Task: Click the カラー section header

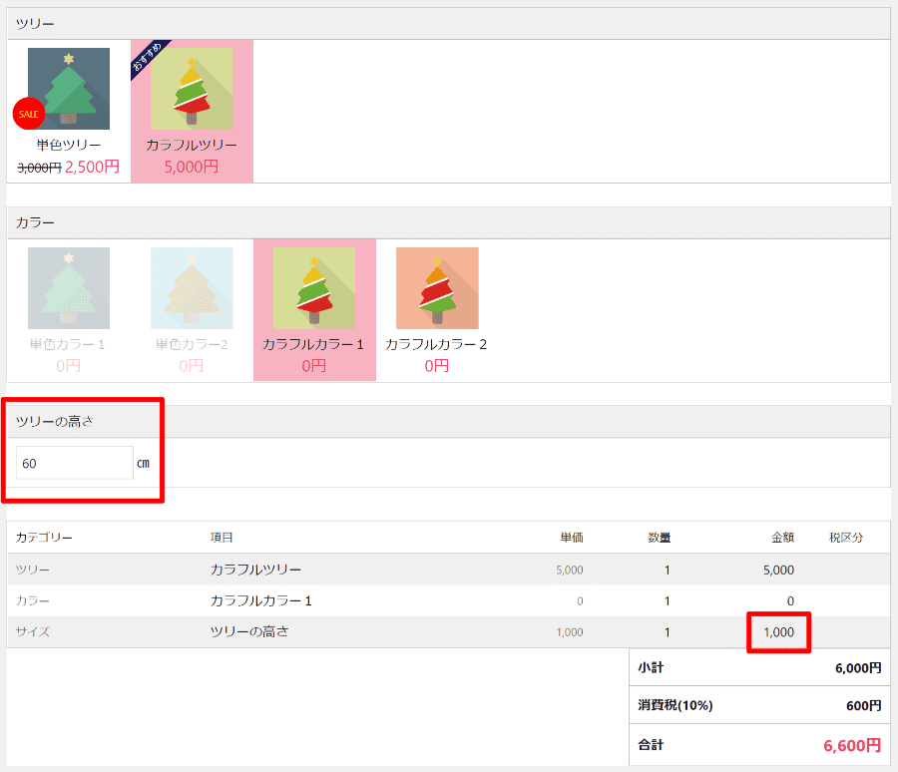Action: 448,222
